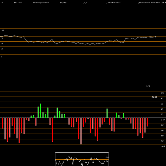Image resolution: width=166 pixels, height=166 pixels.
Task: Click the SI(TM) header label
Action: pyautogui.click(x=63, y=3)
